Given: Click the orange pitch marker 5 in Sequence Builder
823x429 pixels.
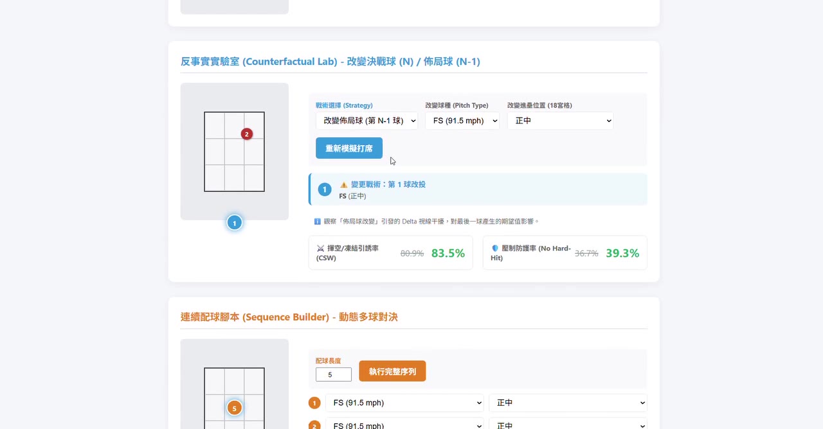Looking at the screenshot, I should coord(235,408).
